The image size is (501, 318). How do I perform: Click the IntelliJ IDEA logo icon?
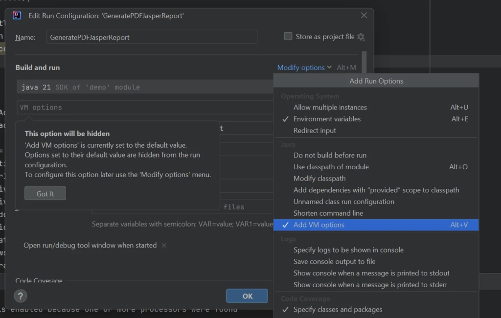[x=17, y=16]
